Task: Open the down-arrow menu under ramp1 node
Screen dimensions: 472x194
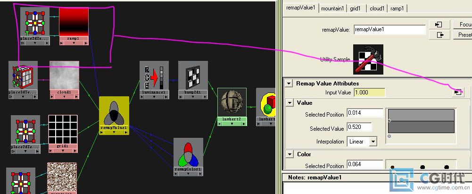Action: tap(74, 43)
